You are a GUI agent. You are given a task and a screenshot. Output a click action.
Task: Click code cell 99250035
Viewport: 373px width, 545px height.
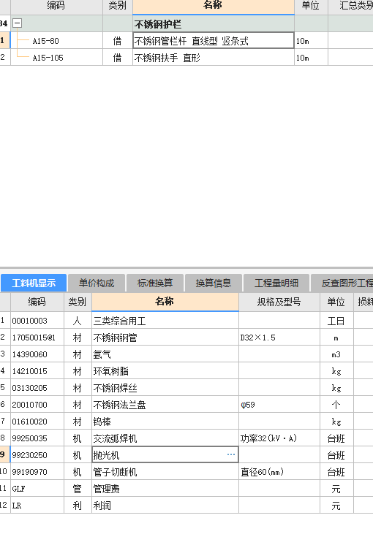[x=37, y=438]
